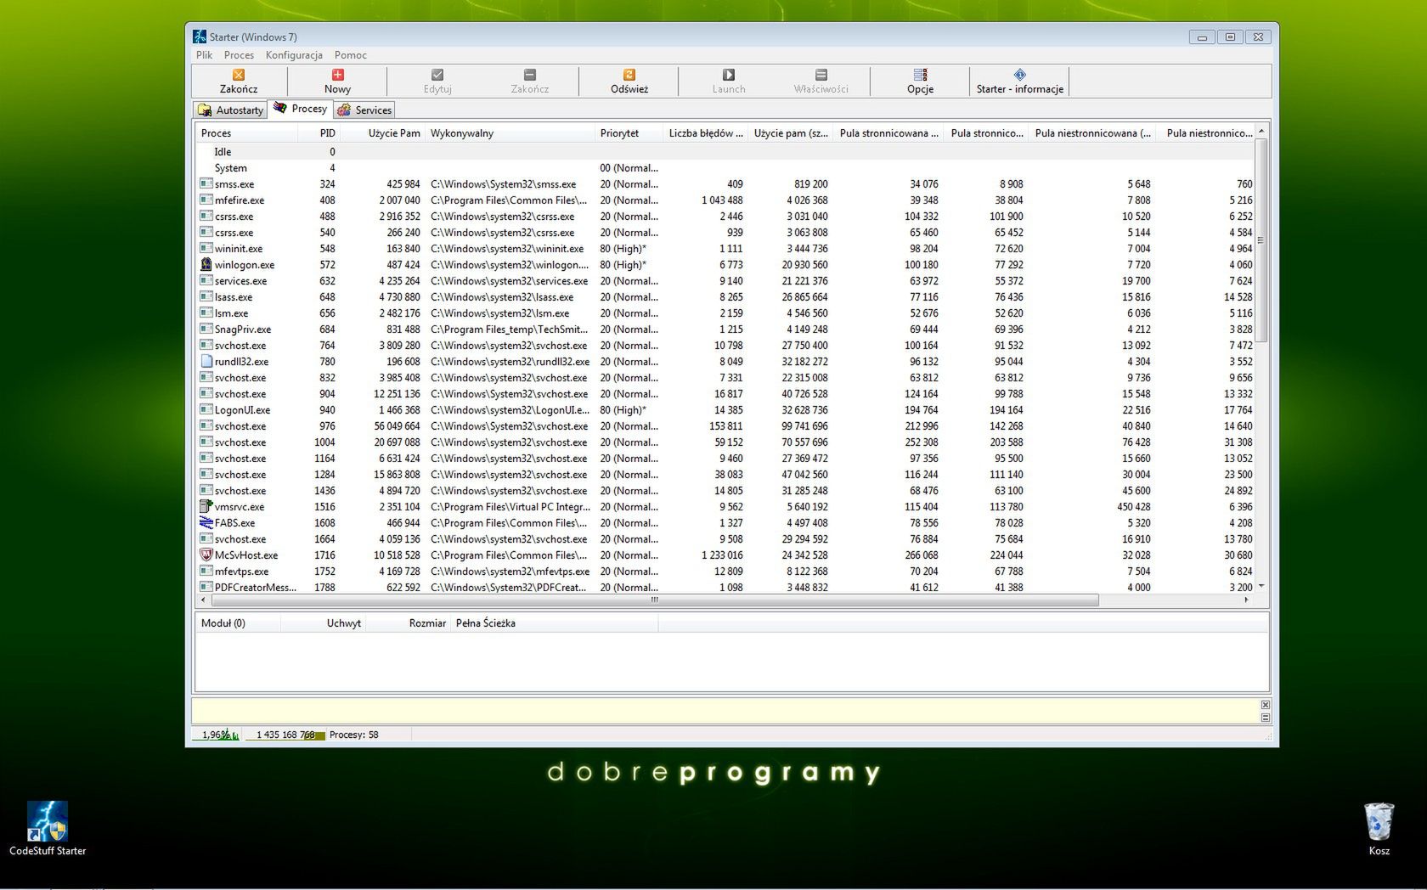Sort by Proces column header
The width and height of the screenshot is (1427, 890).
click(247, 133)
